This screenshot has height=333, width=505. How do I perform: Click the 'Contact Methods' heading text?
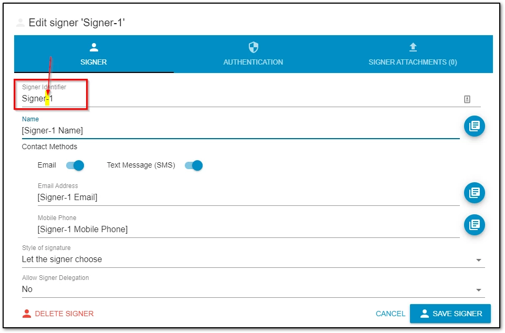tap(49, 147)
